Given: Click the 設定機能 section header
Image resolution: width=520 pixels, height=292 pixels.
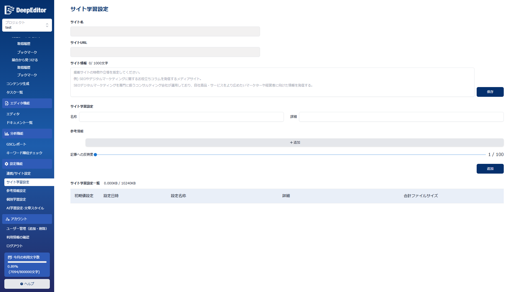Looking at the screenshot, I should 27,164.
